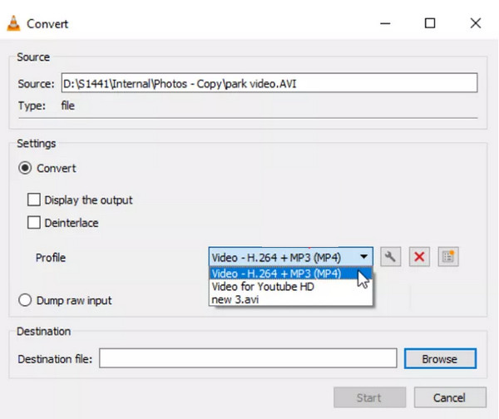The height and width of the screenshot is (419, 499).
Task: Tick the Deinterlace checkbox
Action: click(x=34, y=223)
